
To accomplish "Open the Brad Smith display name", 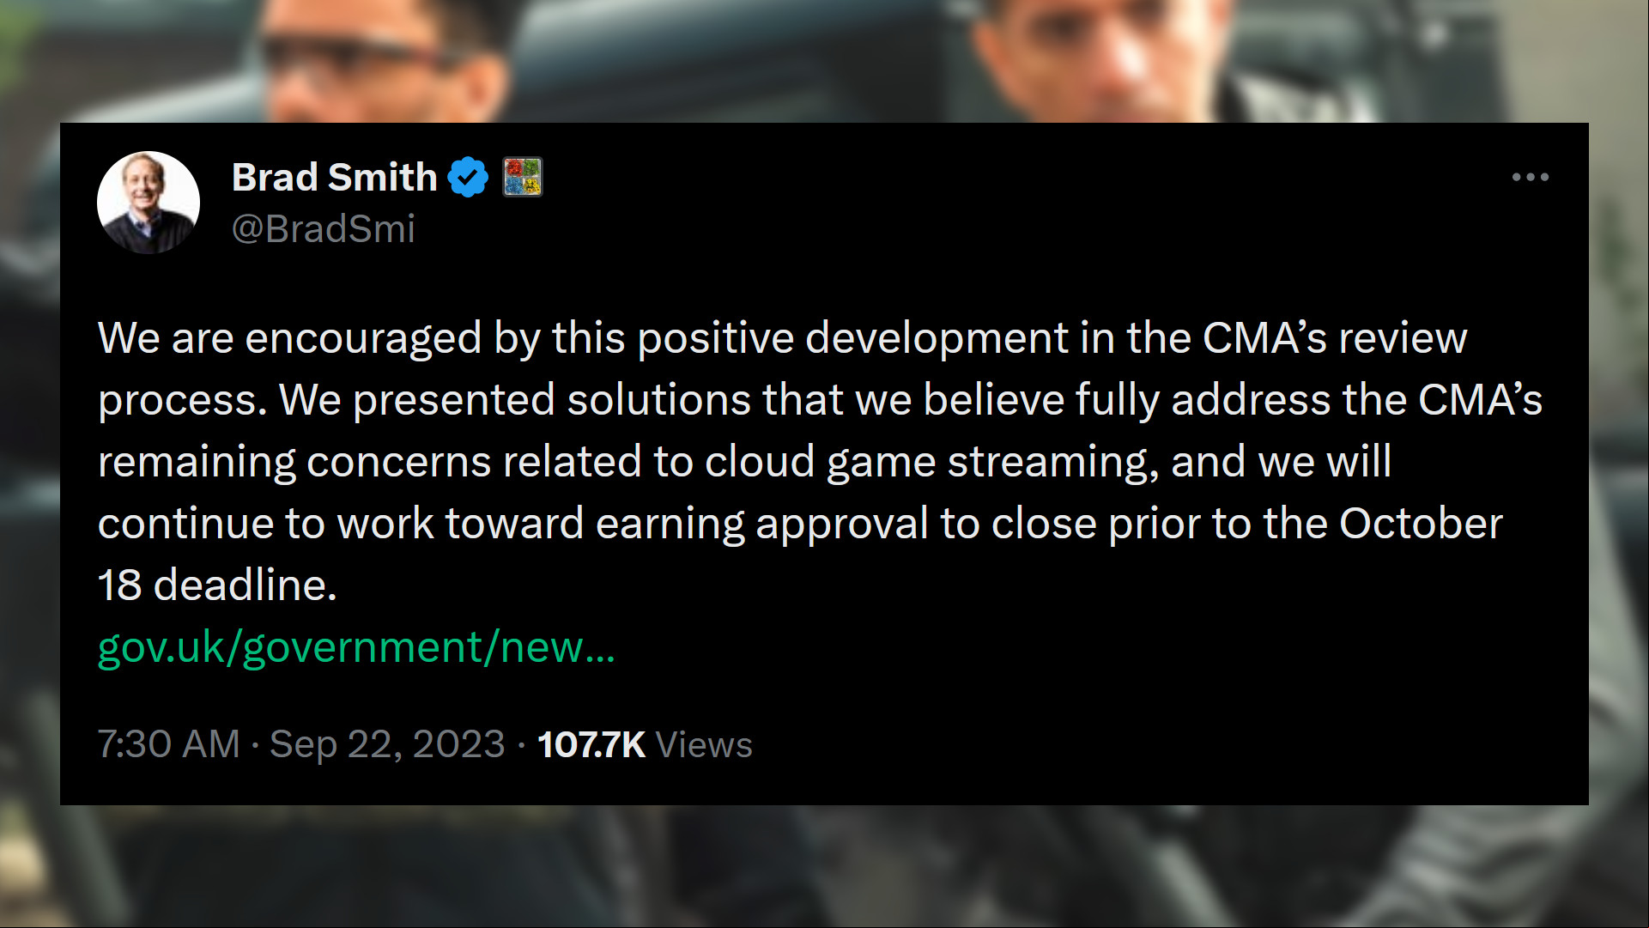I will click(335, 177).
